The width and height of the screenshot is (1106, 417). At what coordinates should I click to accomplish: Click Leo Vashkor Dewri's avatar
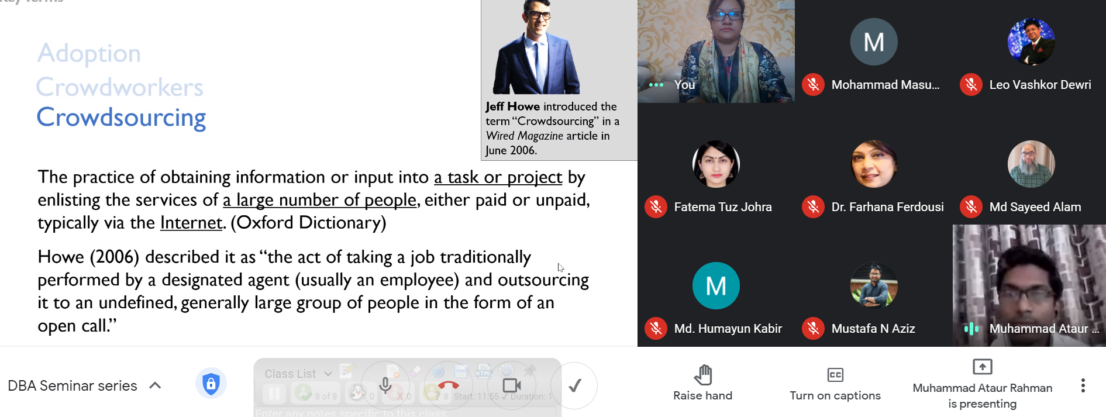[1031, 42]
